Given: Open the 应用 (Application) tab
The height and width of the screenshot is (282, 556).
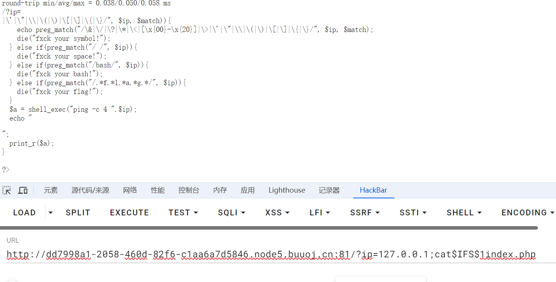Looking at the screenshot, I should 248,190.
